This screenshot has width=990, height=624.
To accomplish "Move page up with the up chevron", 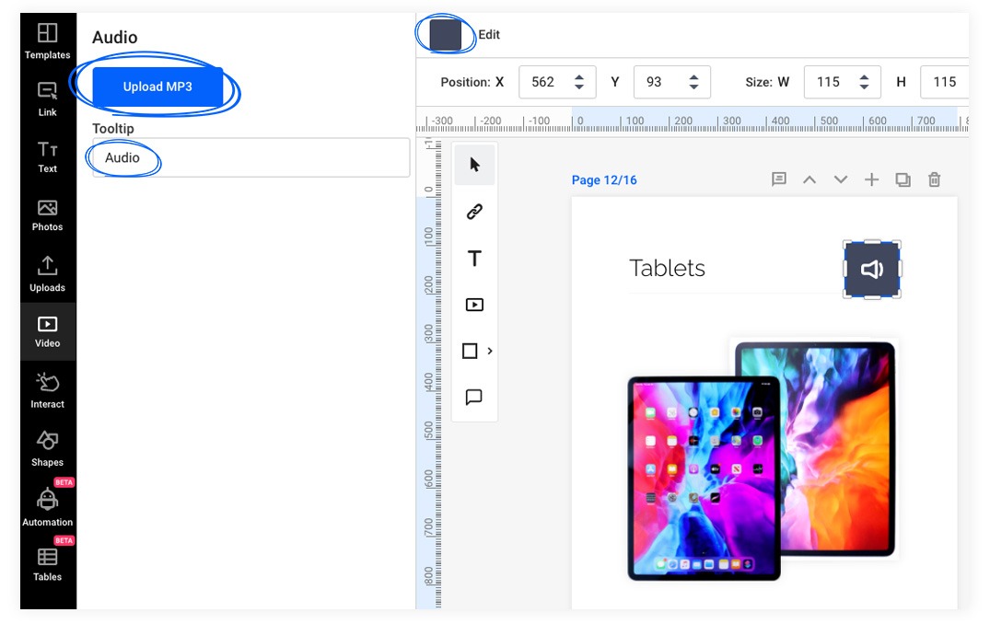I will click(809, 179).
